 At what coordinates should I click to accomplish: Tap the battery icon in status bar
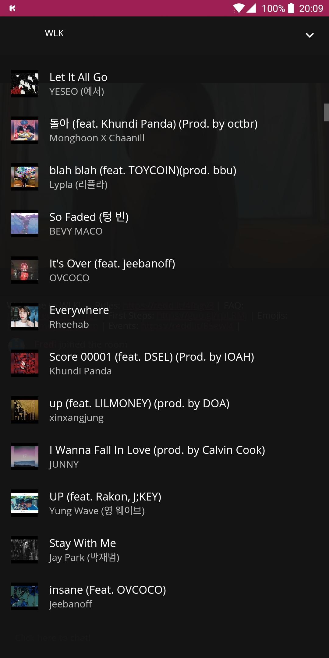coord(291,8)
